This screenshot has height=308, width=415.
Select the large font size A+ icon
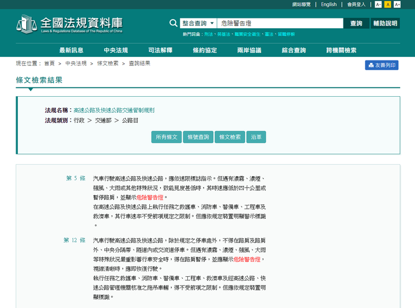coord(397,5)
